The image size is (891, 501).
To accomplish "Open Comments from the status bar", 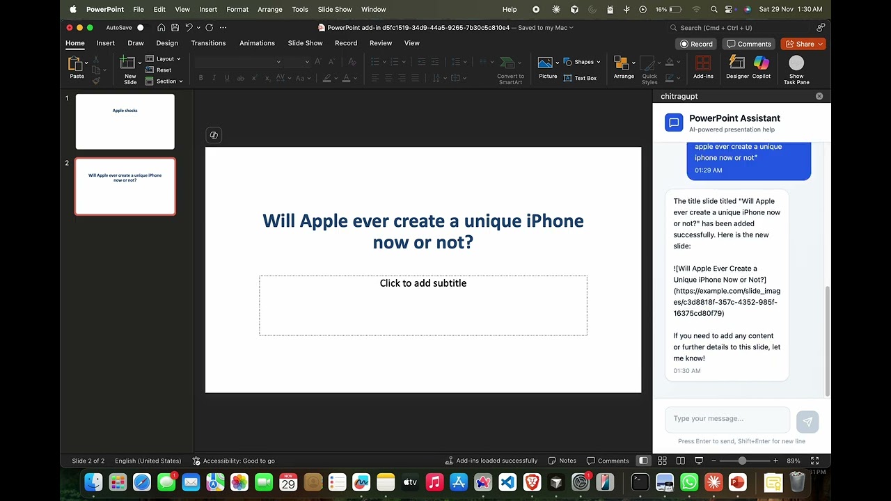I will click(x=608, y=461).
